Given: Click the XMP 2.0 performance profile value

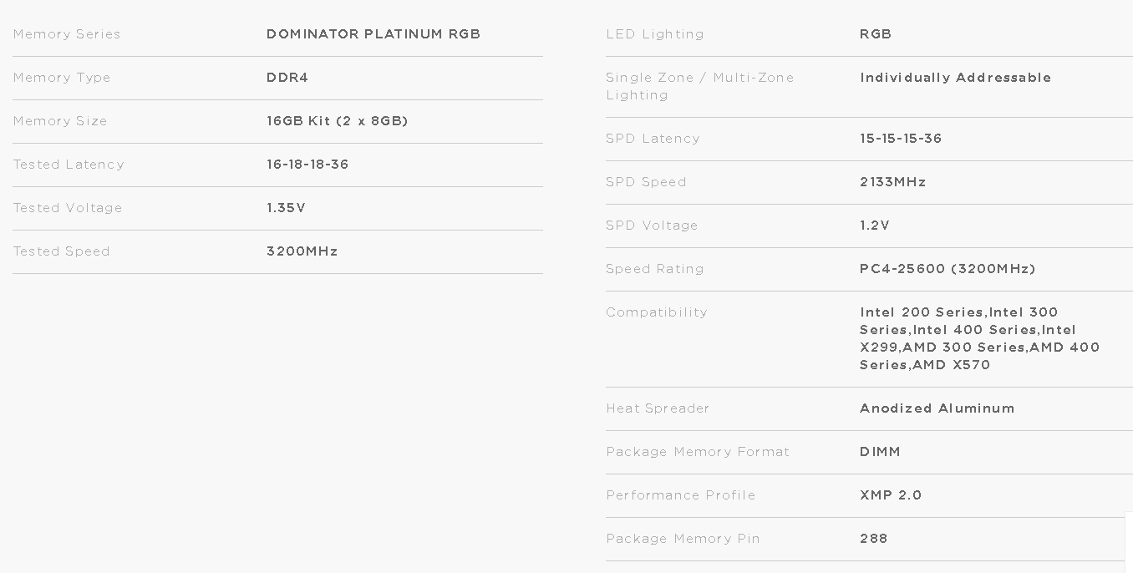Looking at the screenshot, I should [x=890, y=495].
